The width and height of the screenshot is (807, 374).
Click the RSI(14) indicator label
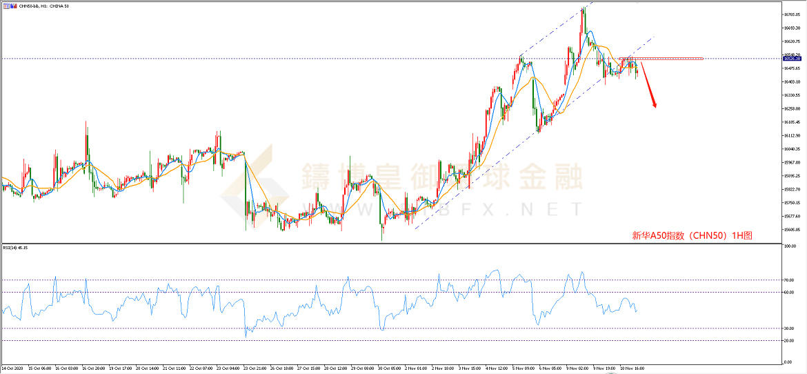tap(15, 247)
